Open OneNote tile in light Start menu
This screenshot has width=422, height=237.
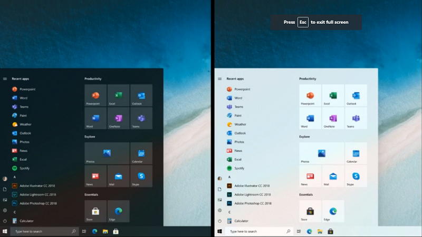[x=333, y=118]
